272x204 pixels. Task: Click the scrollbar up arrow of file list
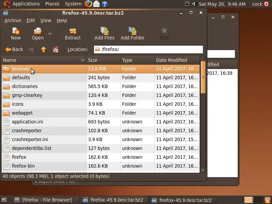203,58
